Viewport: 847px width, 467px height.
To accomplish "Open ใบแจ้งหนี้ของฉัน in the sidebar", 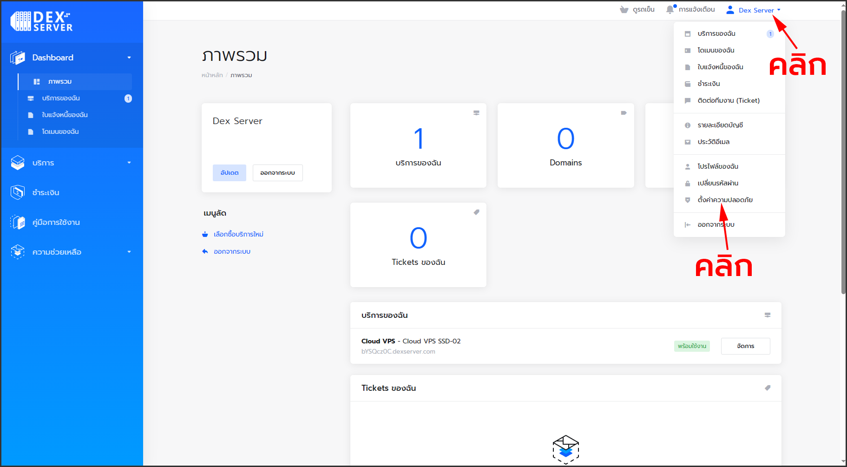I will coord(65,115).
